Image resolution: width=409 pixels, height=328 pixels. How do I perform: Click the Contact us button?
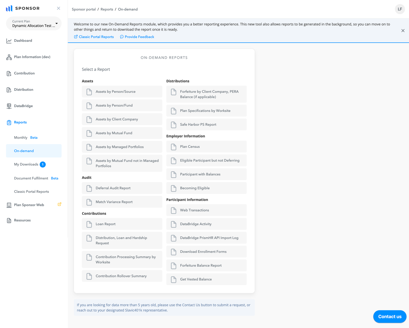(x=390, y=316)
